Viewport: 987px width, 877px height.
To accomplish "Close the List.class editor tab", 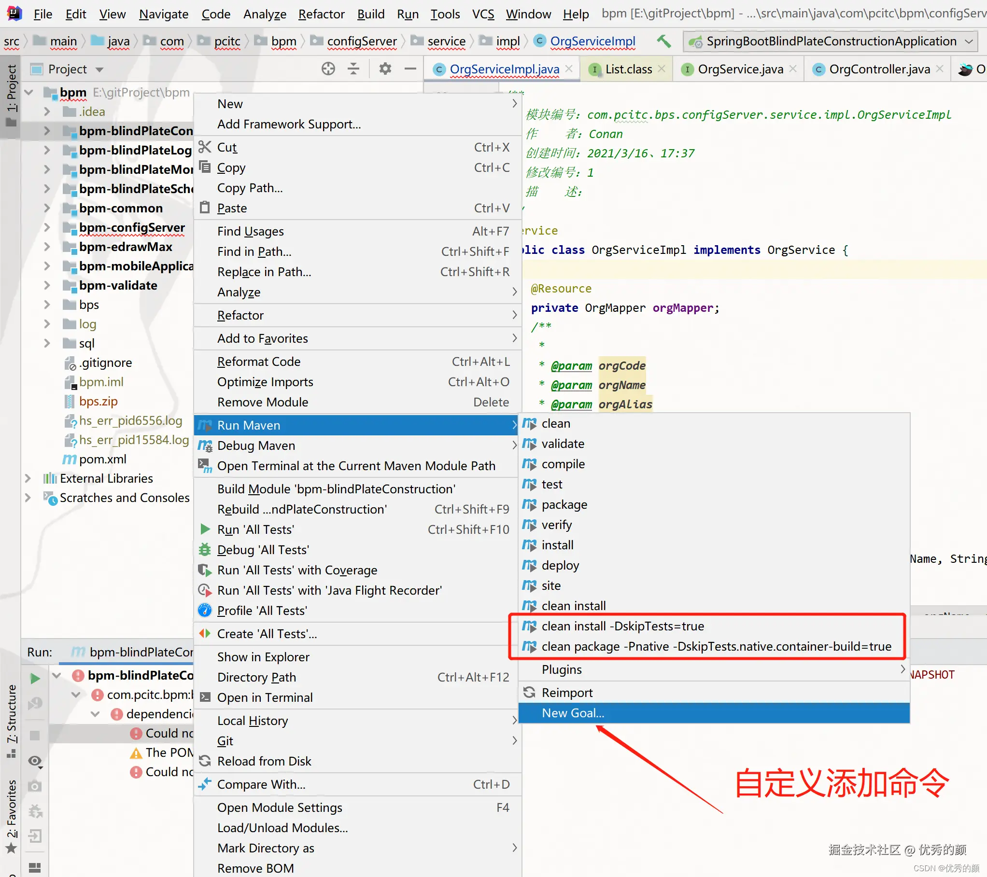I will pos(662,69).
